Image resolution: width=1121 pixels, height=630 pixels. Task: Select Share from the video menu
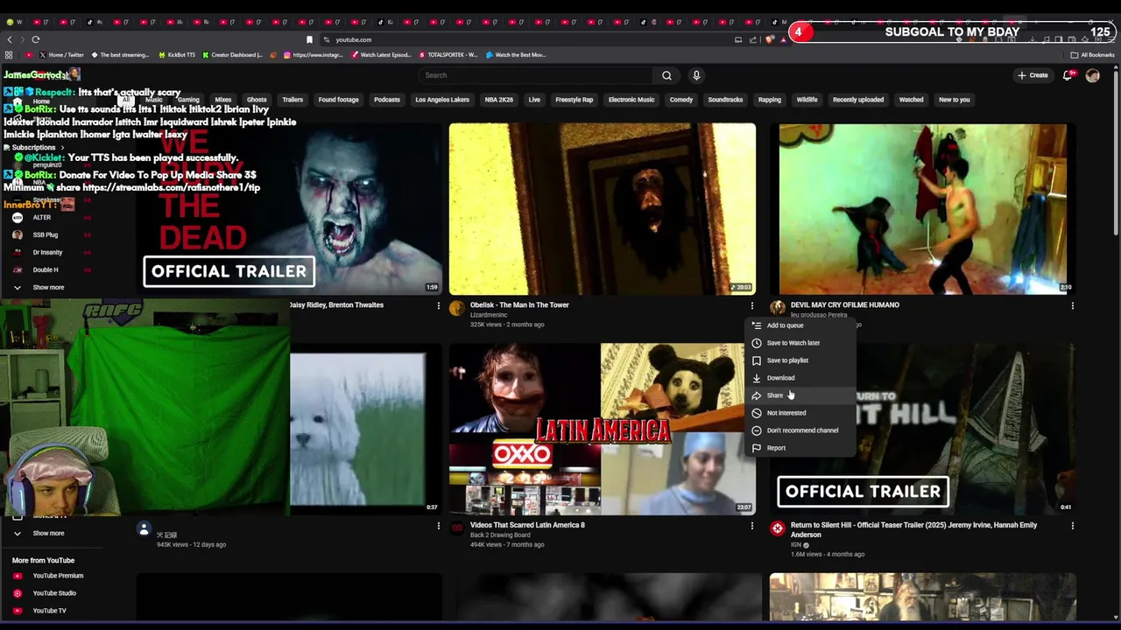tap(800, 395)
